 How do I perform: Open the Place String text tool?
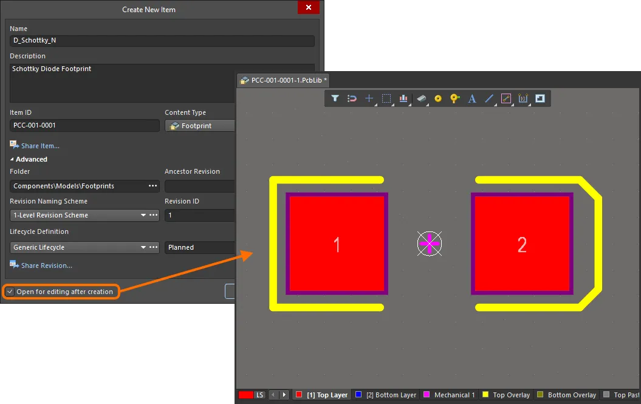pos(472,98)
